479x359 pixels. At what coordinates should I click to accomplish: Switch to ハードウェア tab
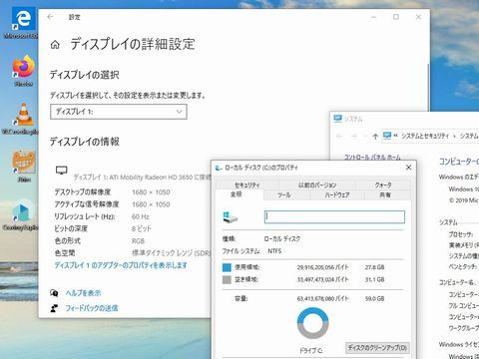(x=337, y=195)
